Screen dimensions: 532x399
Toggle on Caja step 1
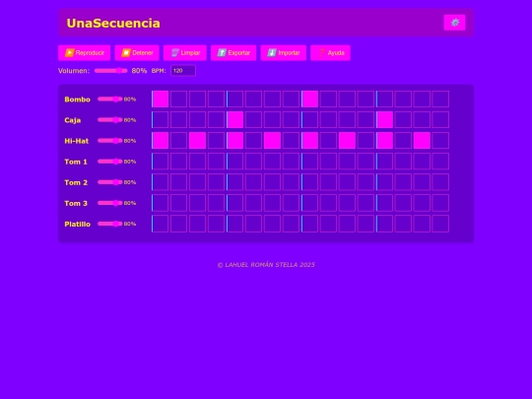[161, 120]
